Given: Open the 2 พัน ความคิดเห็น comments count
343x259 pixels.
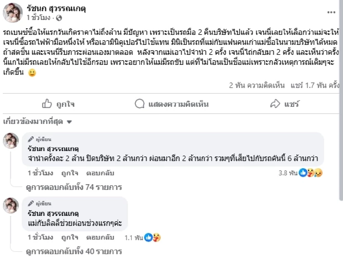Looking at the screenshot, I should 257,85.
